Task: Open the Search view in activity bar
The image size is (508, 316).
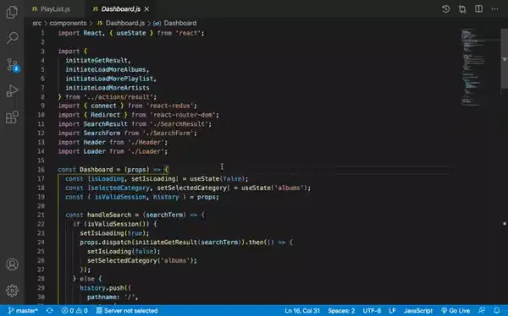Action: 12,38
